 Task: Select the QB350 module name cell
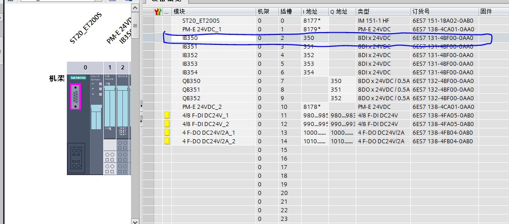(x=214, y=81)
